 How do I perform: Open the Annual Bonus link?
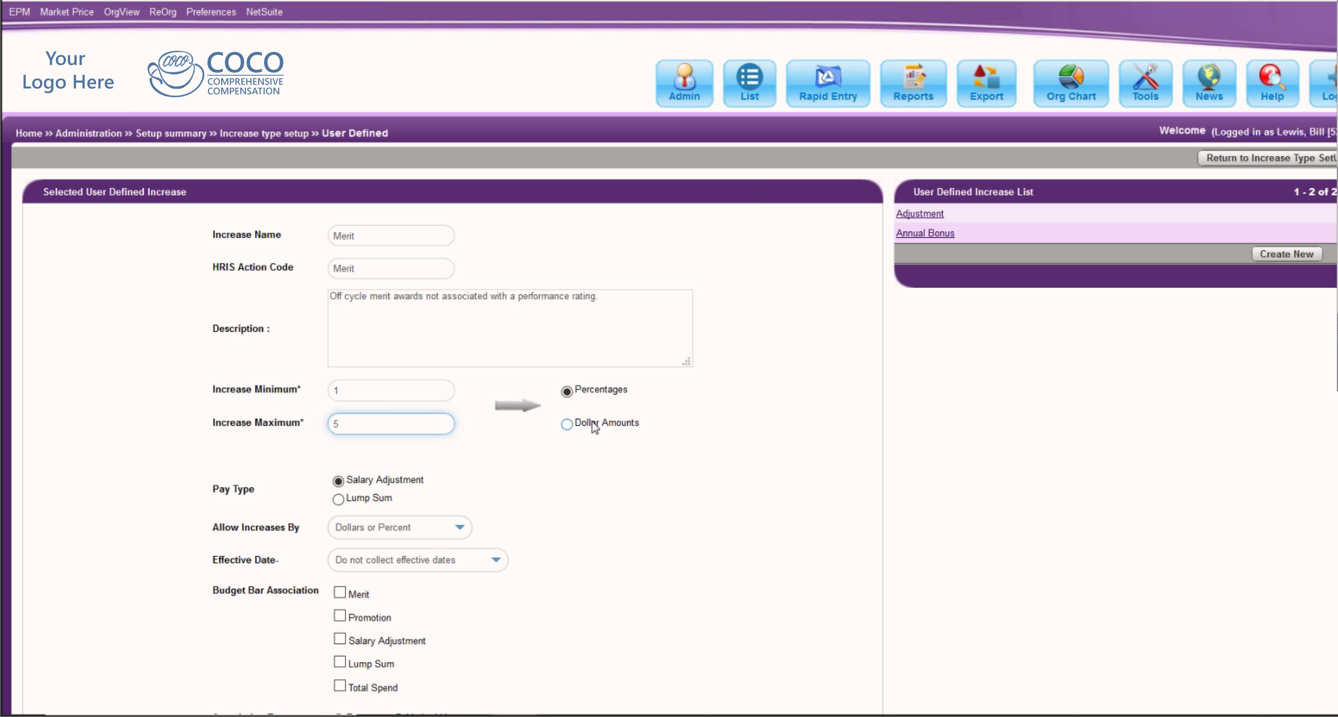click(925, 233)
